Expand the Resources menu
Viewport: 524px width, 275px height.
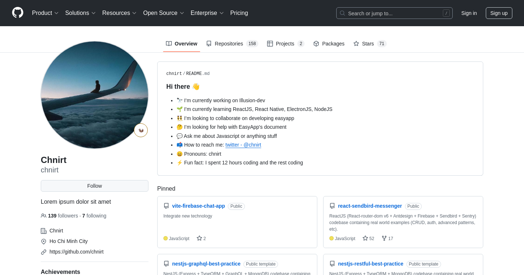click(119, 13)
